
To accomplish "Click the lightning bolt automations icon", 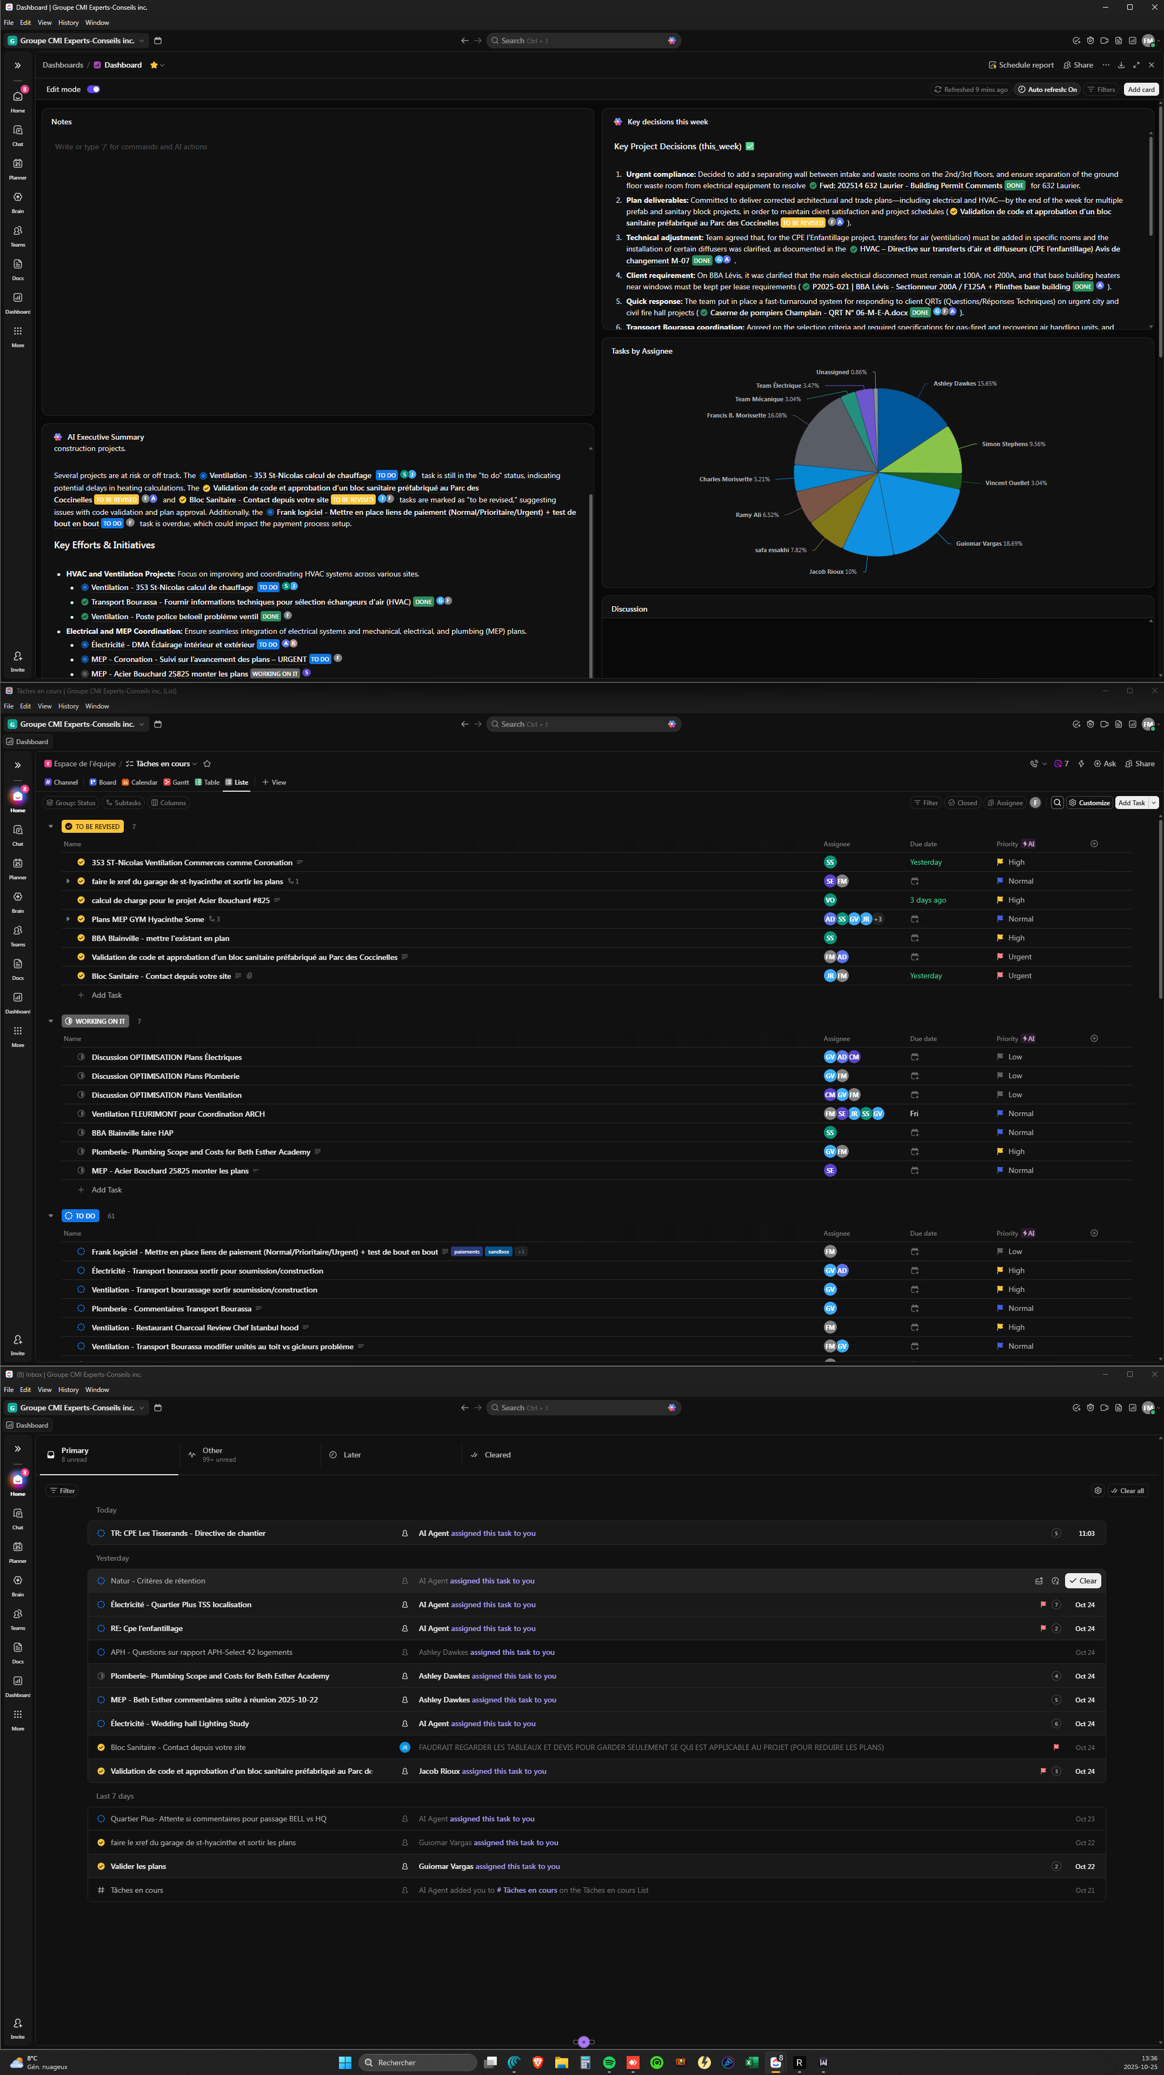I will click(x=1081, y=764).
